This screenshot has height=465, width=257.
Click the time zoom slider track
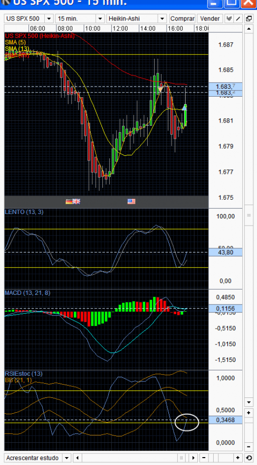click(221, 458)
